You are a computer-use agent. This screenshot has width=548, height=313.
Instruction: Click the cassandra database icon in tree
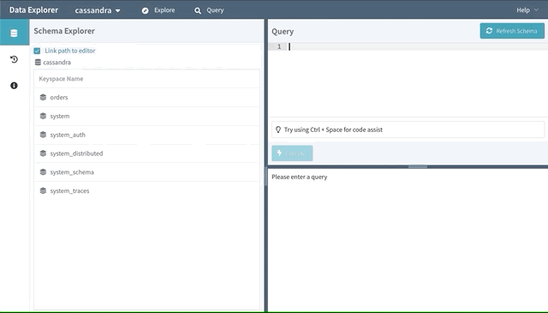point(38,63)
